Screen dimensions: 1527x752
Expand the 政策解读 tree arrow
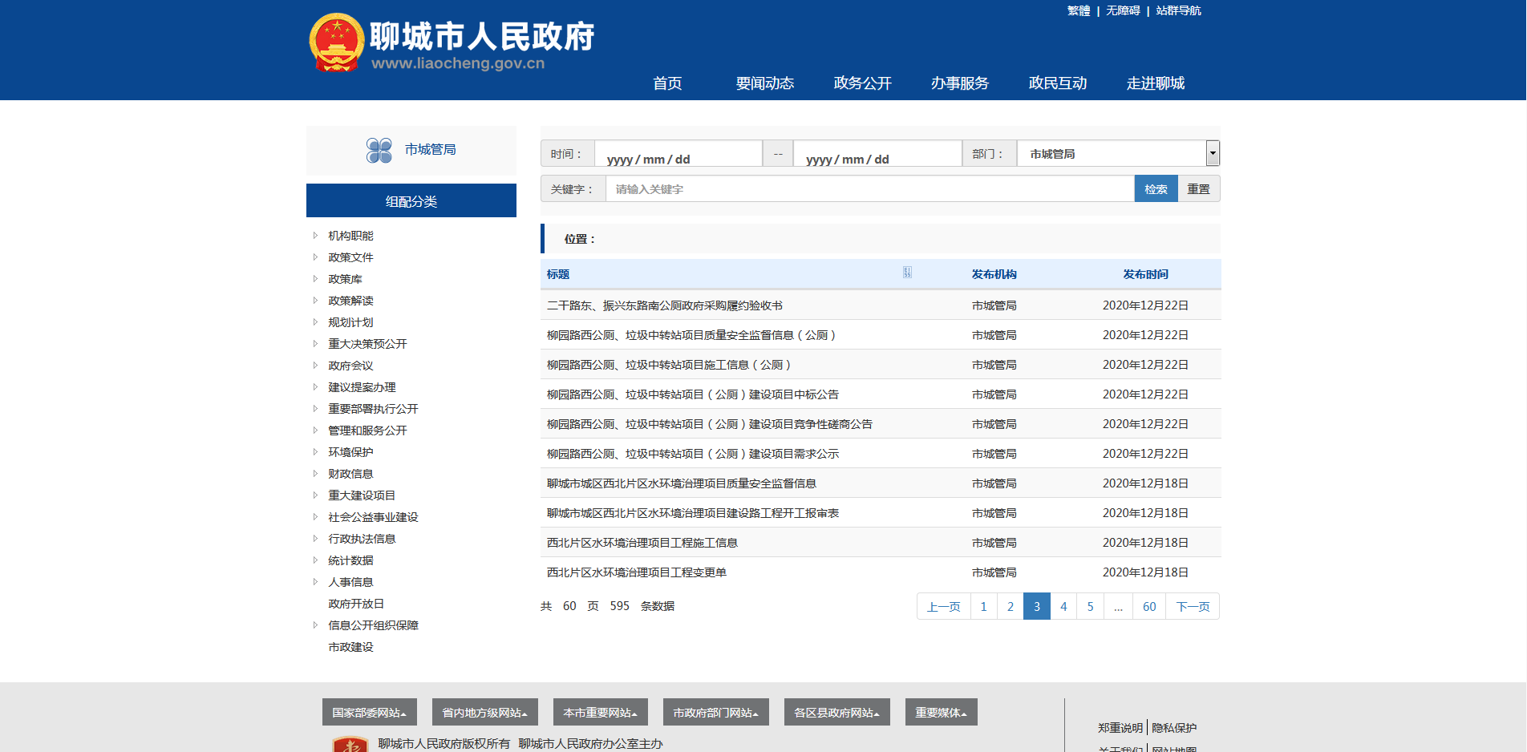tap(315, 301)
